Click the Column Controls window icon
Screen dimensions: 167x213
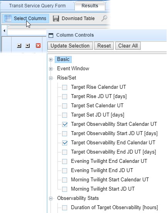pos(51,35)
